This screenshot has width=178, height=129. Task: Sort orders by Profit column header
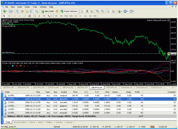click(138, 92)
